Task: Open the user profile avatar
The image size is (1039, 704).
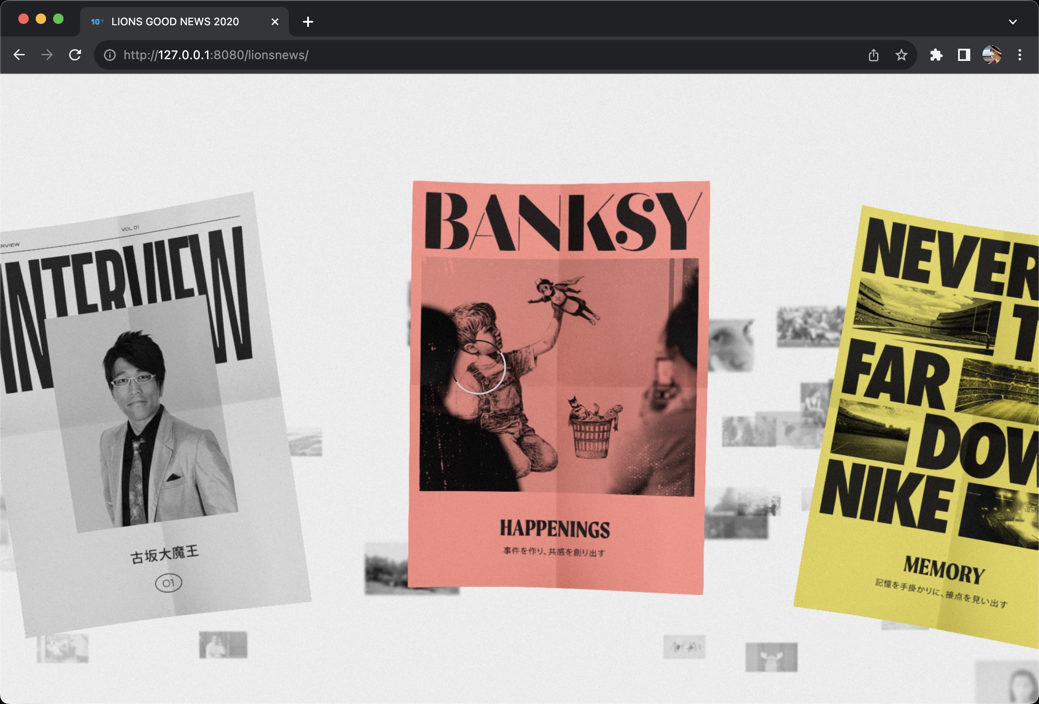Action: pyautogui.click(x=991, y=55)
